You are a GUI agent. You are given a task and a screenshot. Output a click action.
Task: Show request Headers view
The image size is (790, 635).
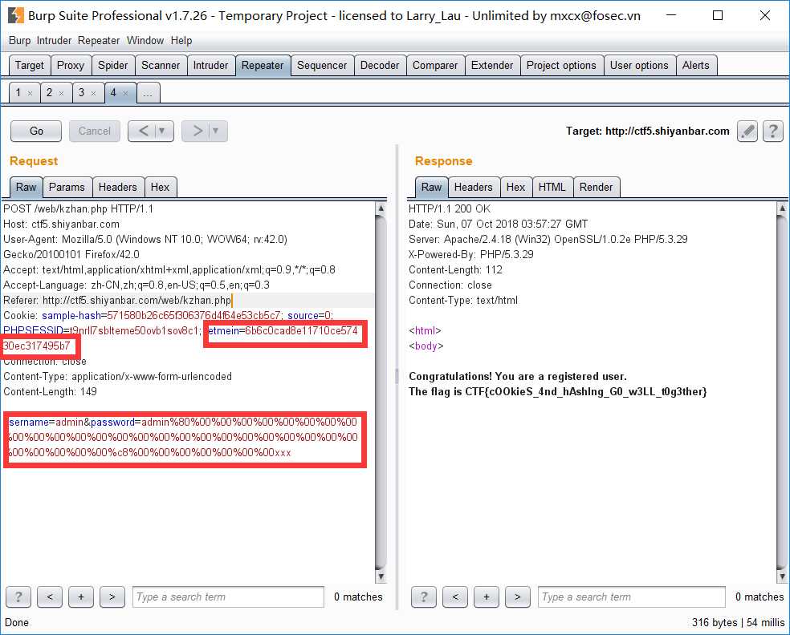coord(117,187)
